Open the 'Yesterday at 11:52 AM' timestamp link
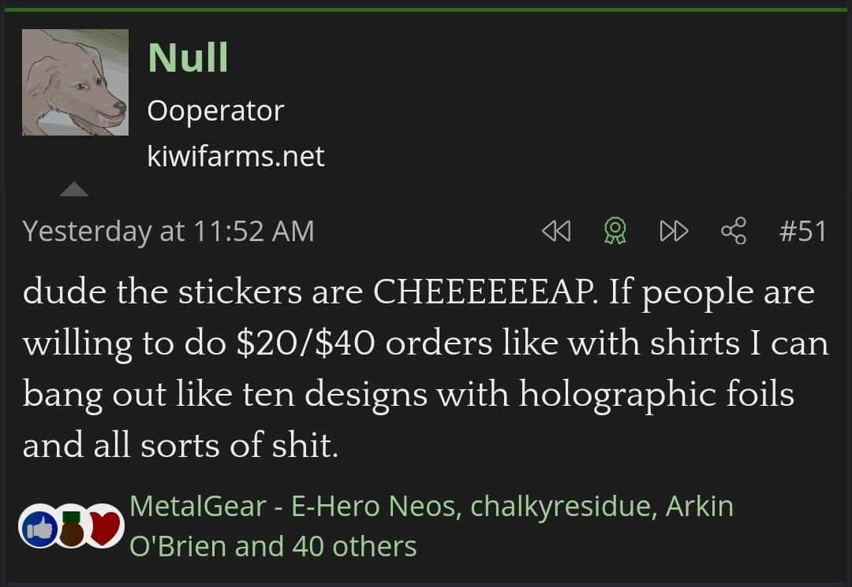 coord(168,232)
